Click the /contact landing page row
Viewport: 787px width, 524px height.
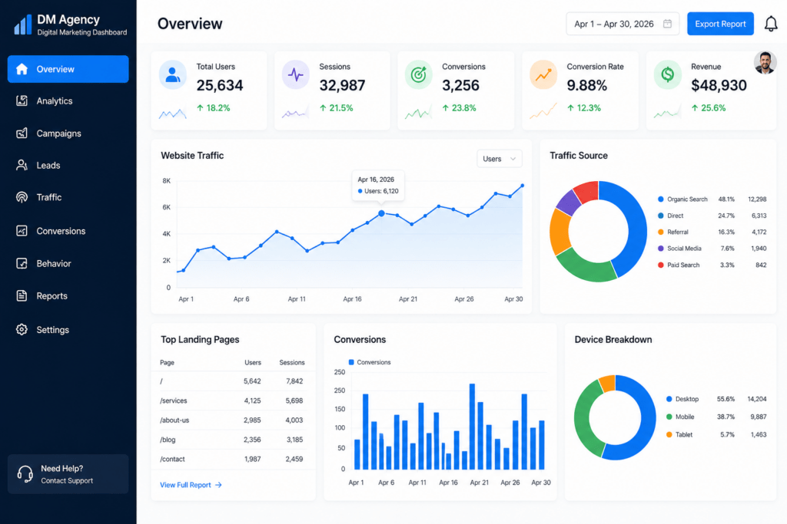click(x=233, y=459)
